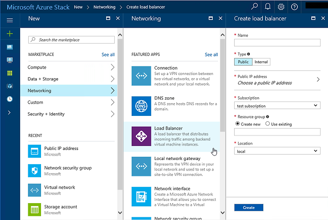Click the Search the marketplace box

pyautogui.click(x=72, y=40)
